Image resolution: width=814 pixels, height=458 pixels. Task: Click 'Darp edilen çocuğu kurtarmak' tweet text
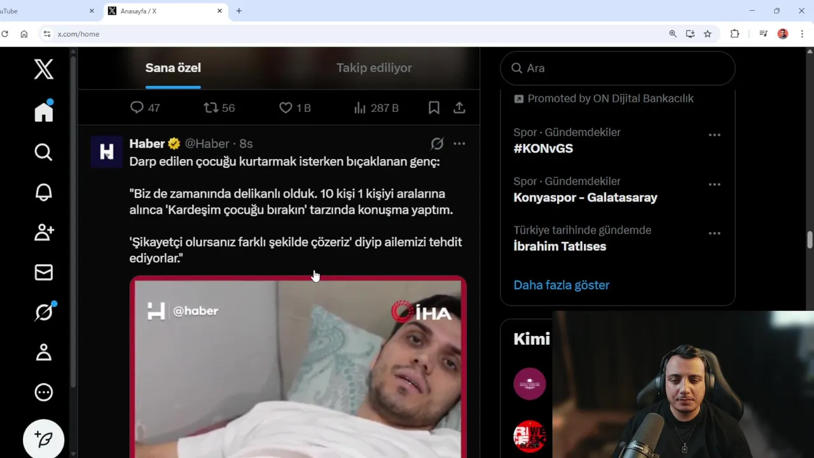(x=284, y=162)
